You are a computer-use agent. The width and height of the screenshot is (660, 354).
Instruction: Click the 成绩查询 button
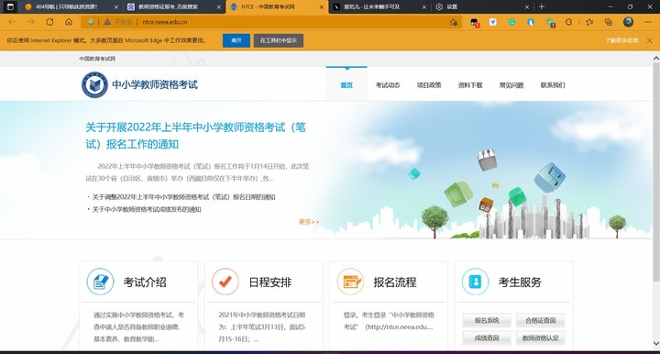[487, 337]
